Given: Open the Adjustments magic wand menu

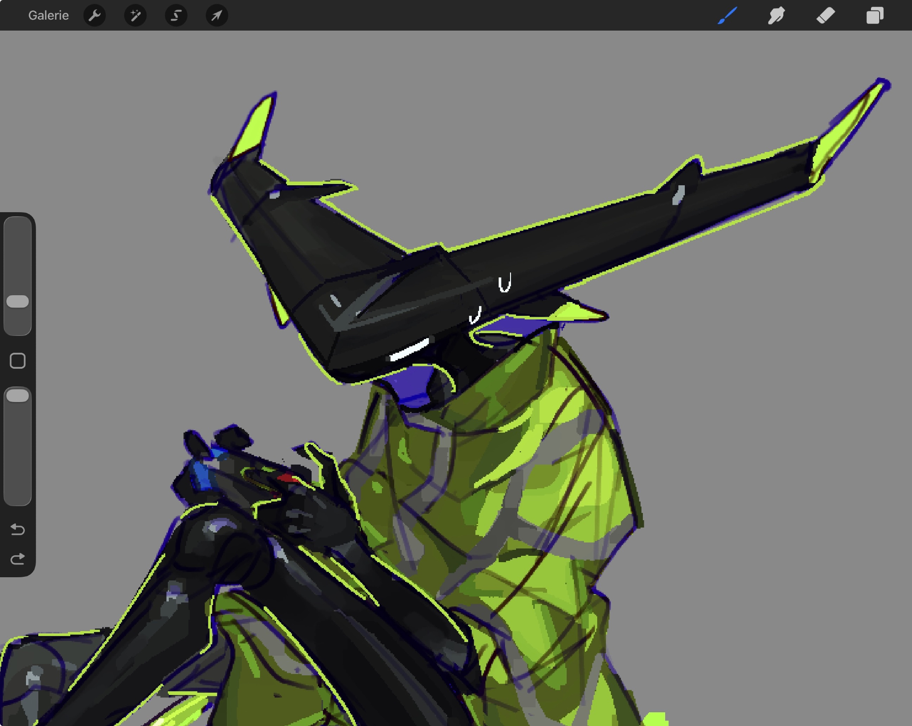Looking at the screenshot, I should pos(135,16).
